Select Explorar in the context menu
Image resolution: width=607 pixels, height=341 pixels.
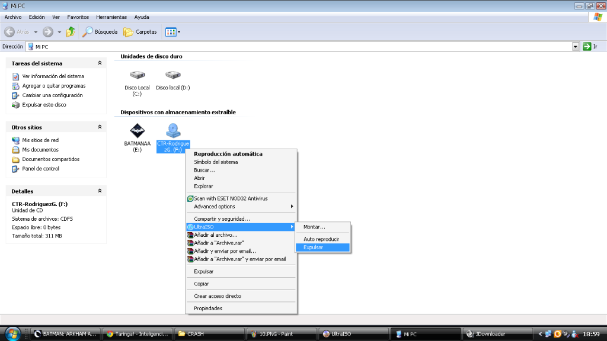241,186
